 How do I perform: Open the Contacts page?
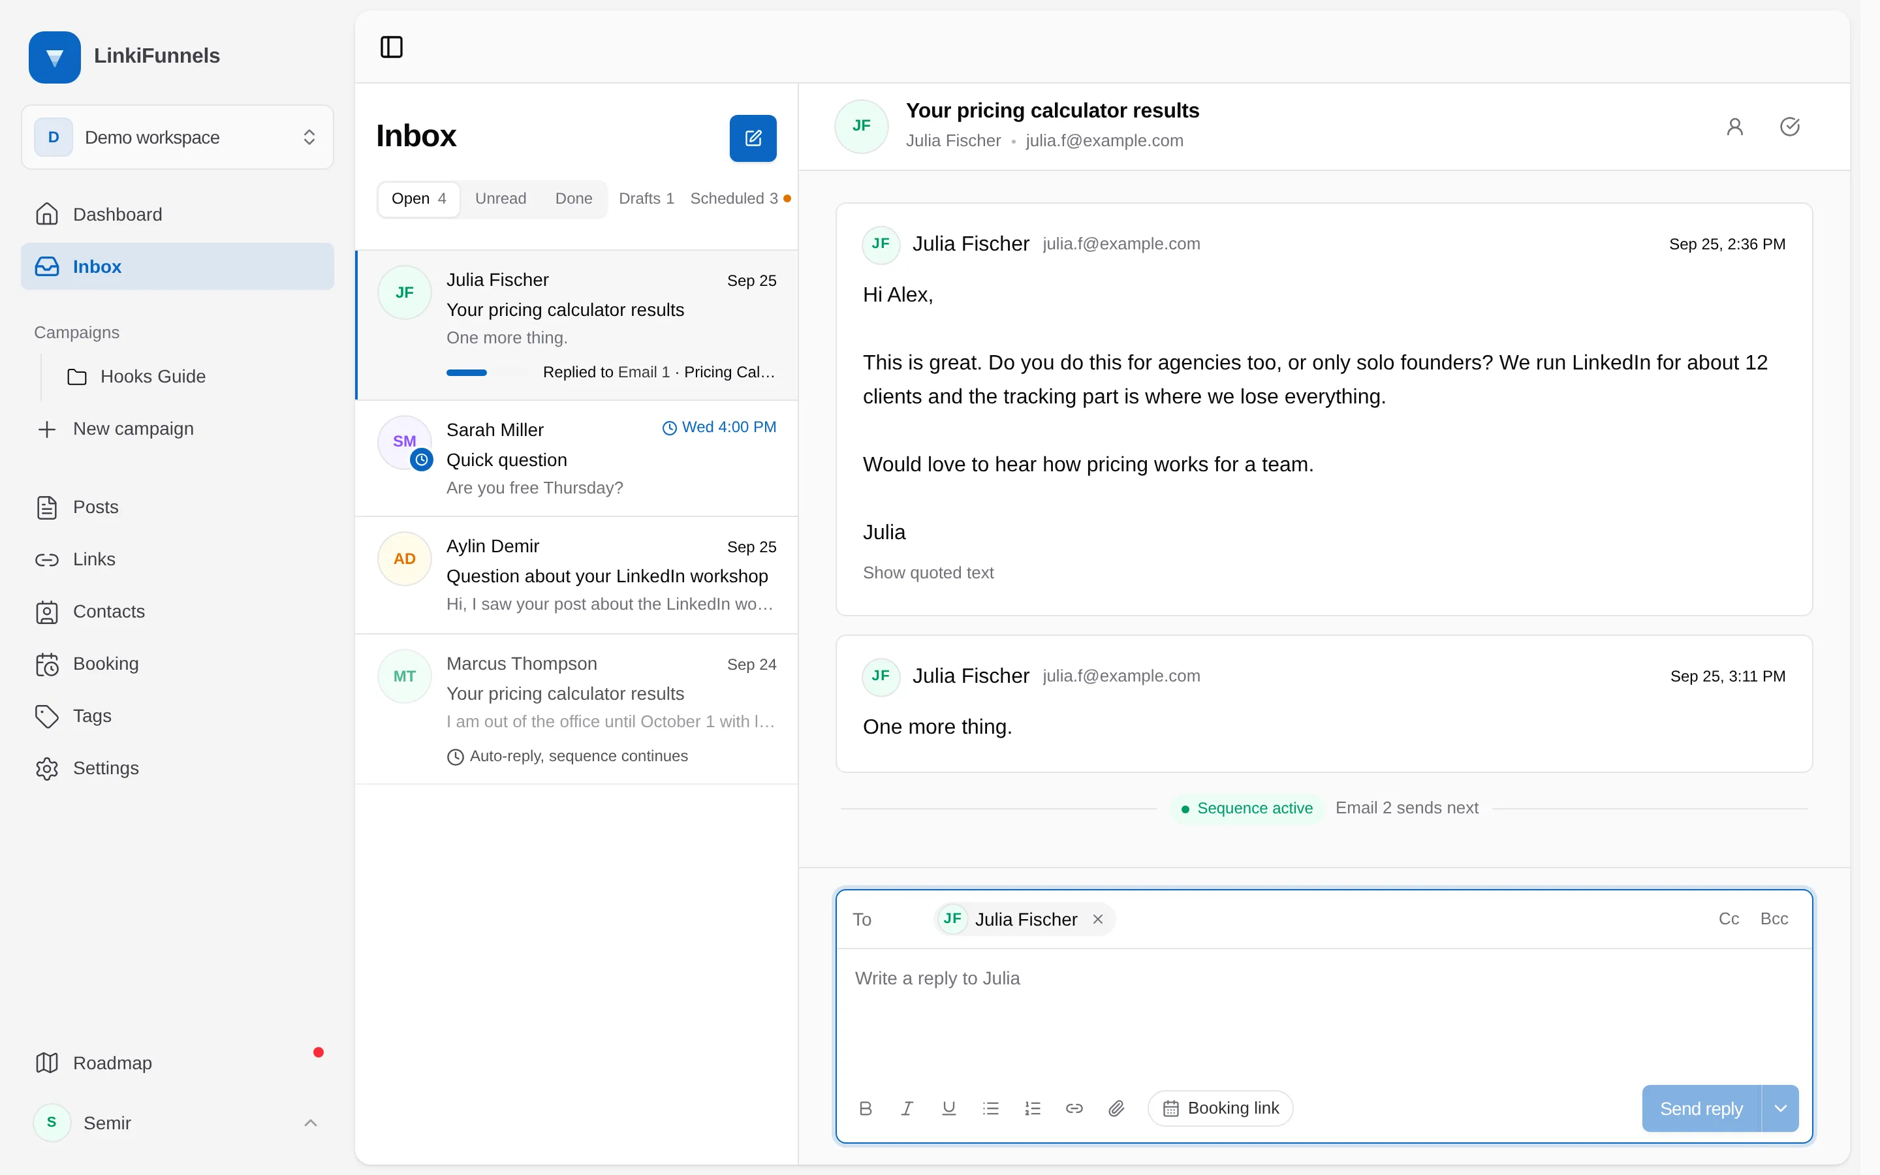coord(177,612)
